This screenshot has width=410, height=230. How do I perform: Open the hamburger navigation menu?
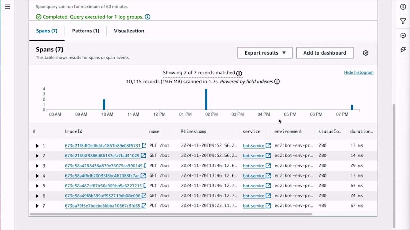pyautogui.click(x=8, y=7)
